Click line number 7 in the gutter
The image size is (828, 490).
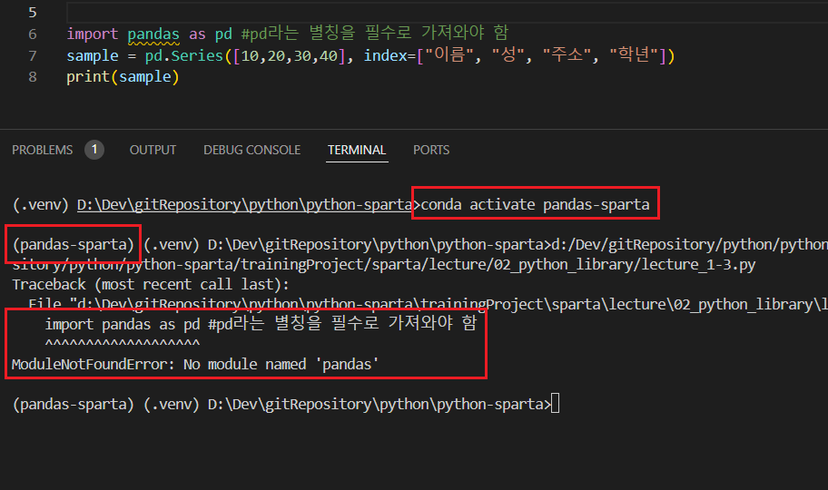(x=33, y=55)
